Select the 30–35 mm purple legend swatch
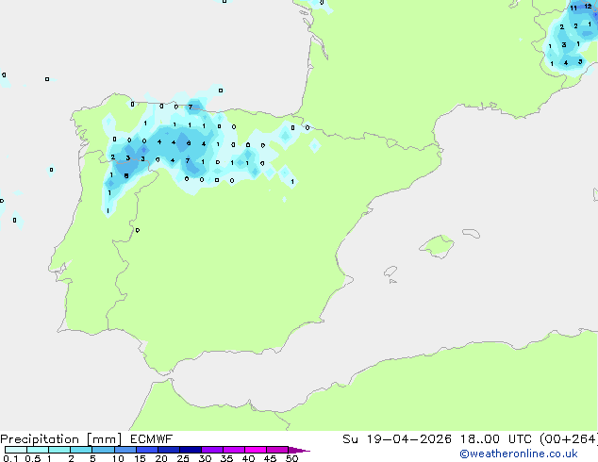Screen dimensions: 598x462 pyautogui.click(x=212, y=450)
